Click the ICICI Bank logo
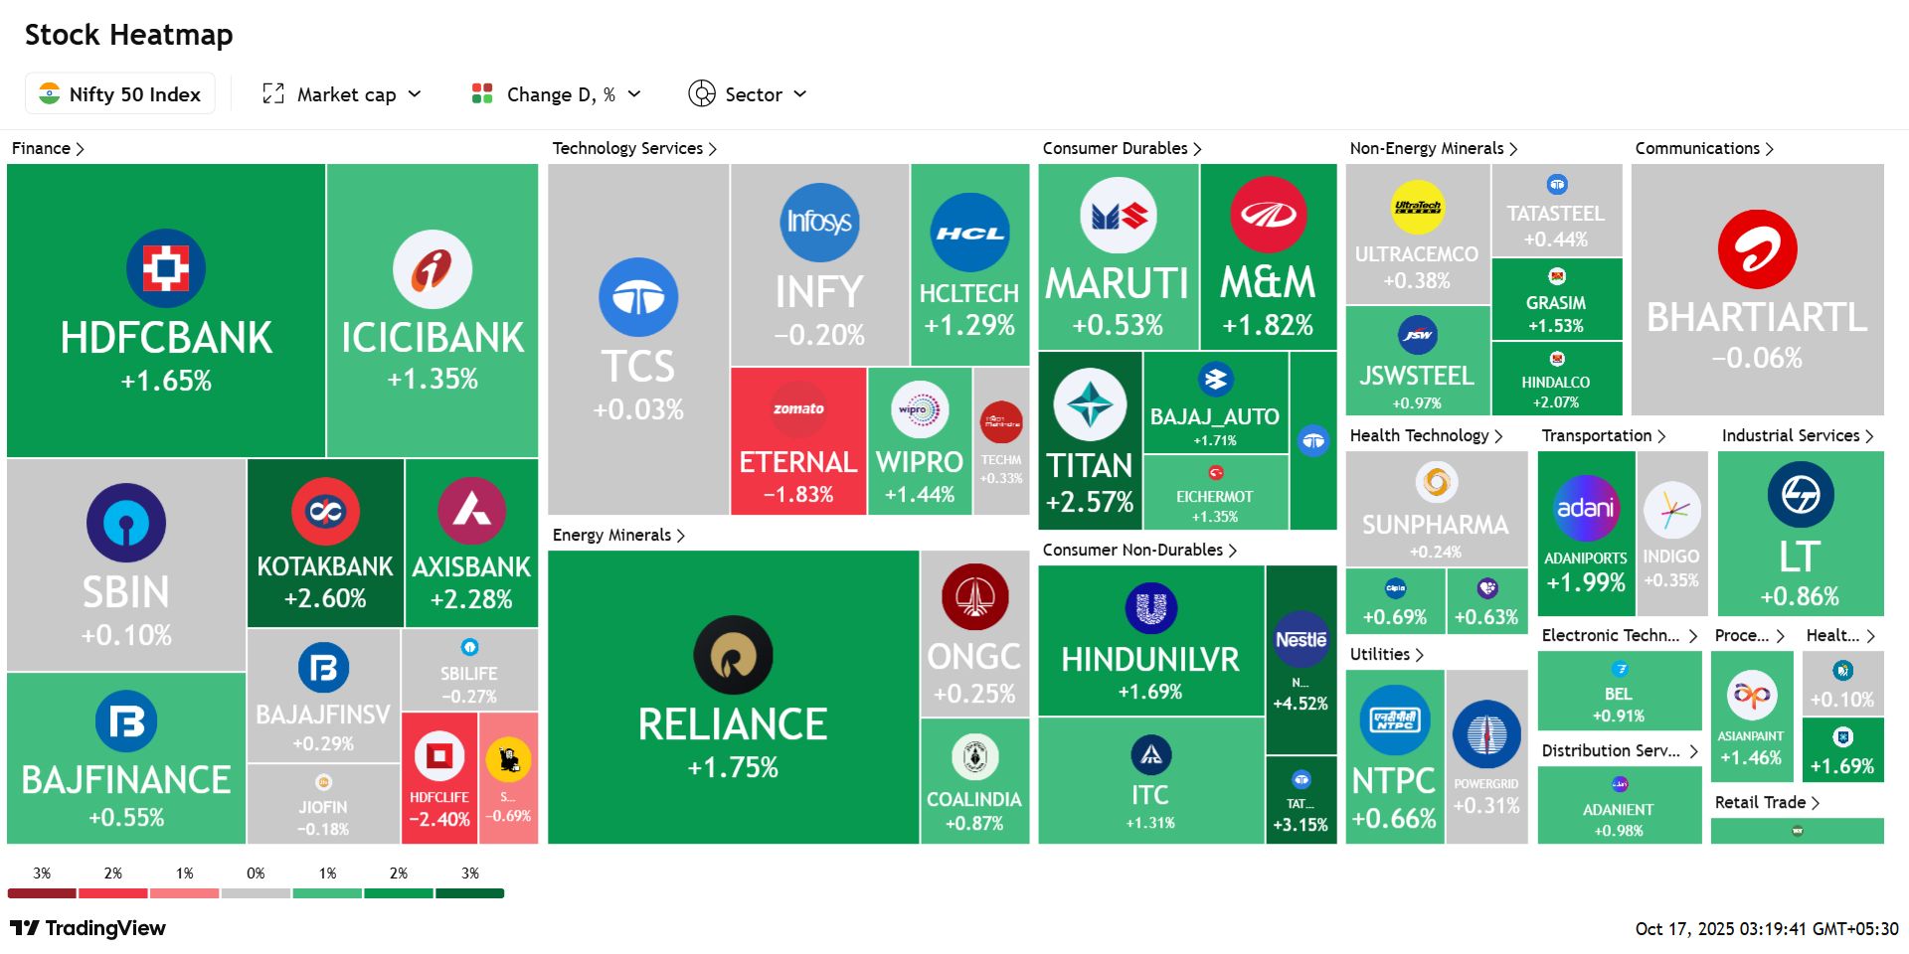Viewport: 1909px width, 954px height. (x=433, y=269)
